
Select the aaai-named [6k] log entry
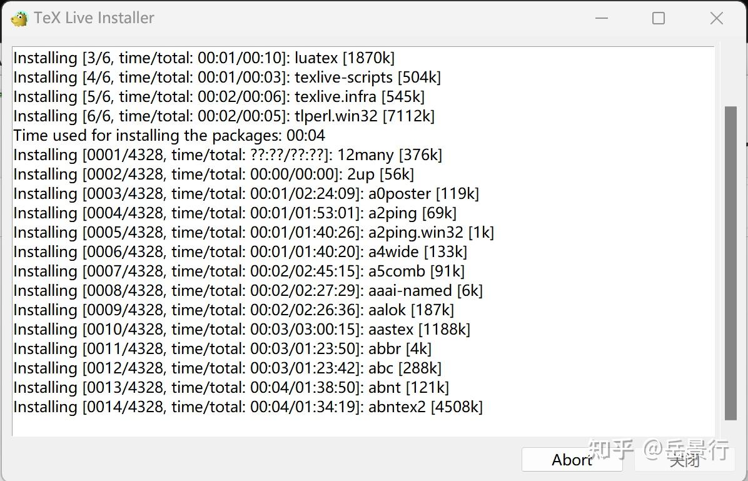tap(248, 291)
